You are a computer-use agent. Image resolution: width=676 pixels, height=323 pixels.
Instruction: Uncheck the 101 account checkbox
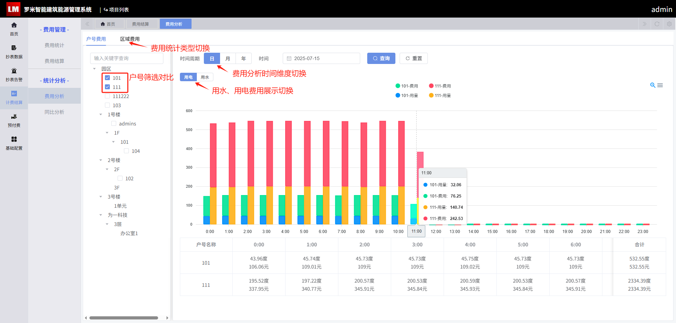click(x=107, y=78)
